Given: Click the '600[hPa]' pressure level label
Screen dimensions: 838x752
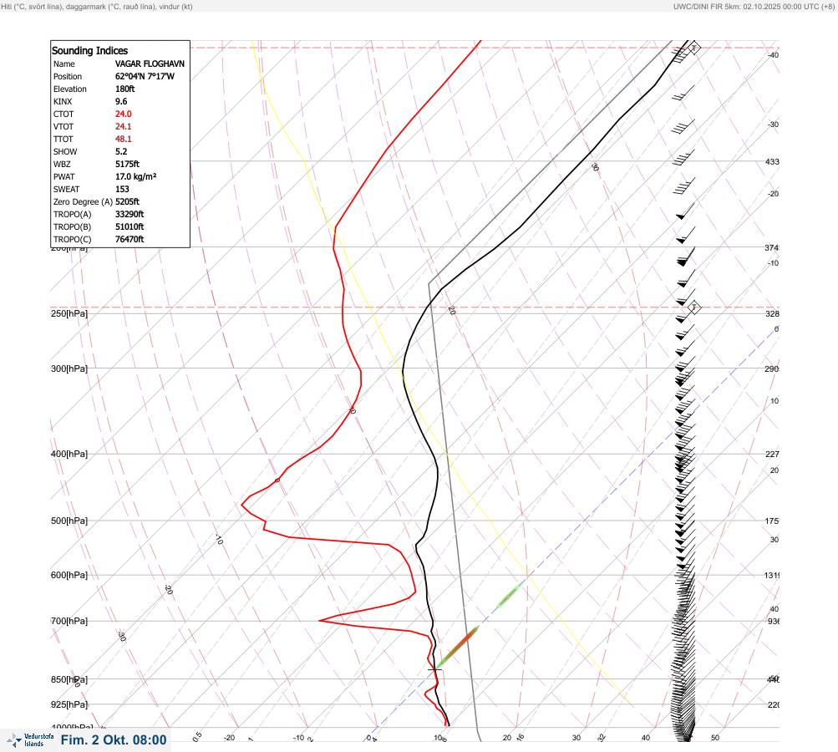Looking at the screenshot, I should tap(69, 576).
